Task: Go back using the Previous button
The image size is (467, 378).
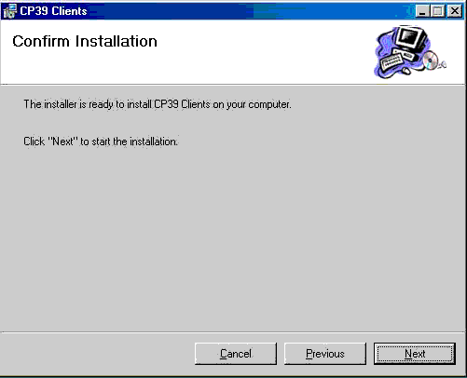Action: click(325, 354)
